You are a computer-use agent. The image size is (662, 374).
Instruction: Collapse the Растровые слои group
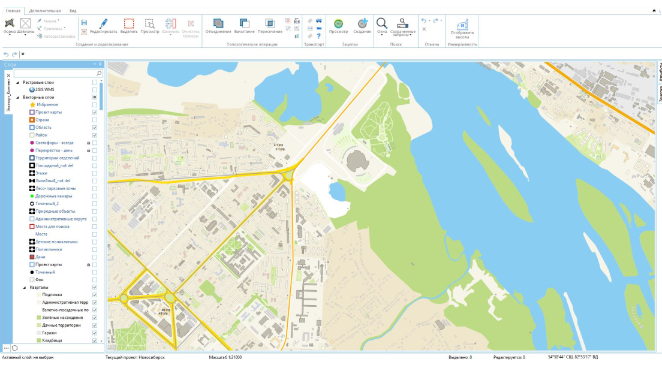pos(18,83)
